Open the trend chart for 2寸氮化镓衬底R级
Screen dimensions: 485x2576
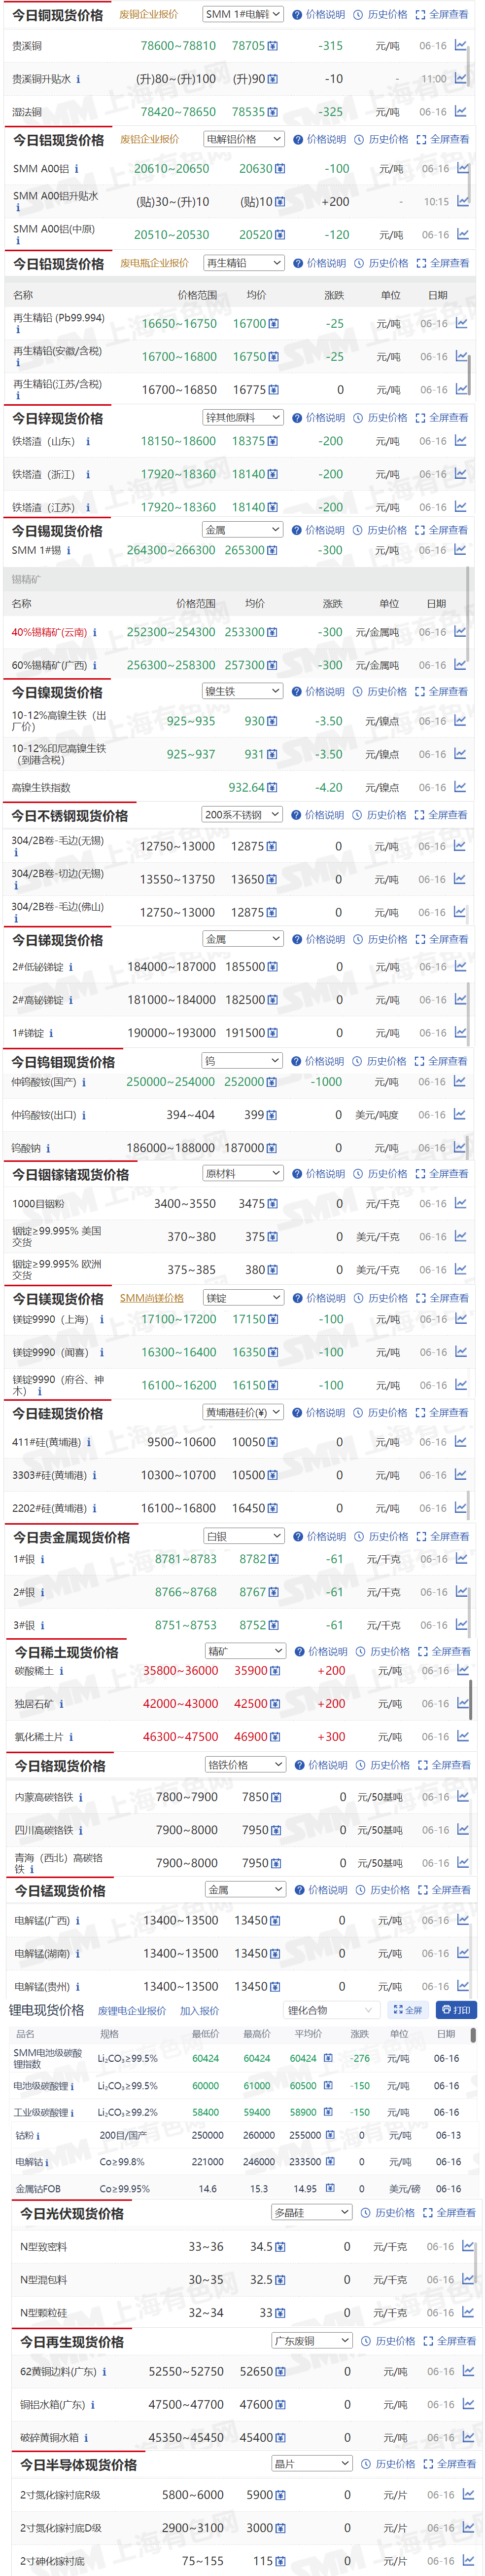[467, 2494]
